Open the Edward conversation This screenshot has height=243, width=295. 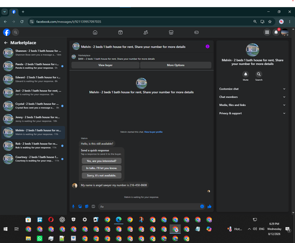pyautogui.click(x=33, y=79)
